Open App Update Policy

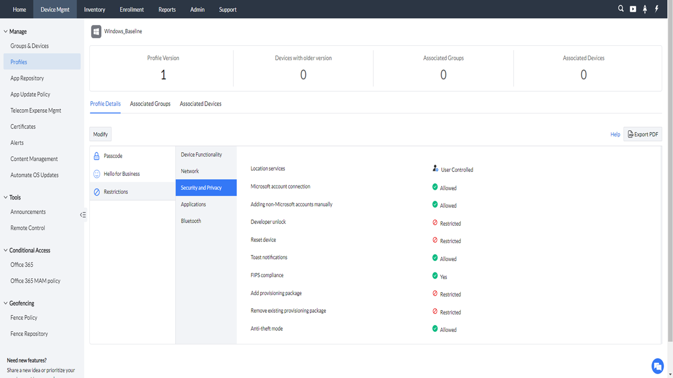(30, 94)
